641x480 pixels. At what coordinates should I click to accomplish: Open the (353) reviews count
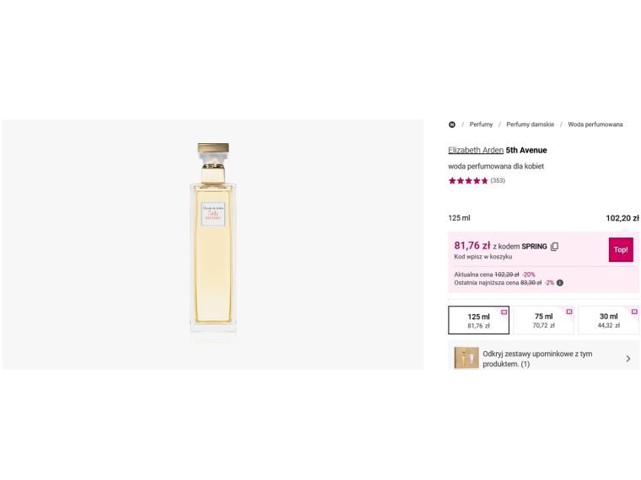[498, 180]
